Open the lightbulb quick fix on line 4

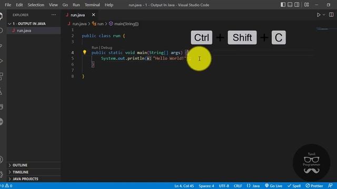pyautogui.click(x=84, y=52)
